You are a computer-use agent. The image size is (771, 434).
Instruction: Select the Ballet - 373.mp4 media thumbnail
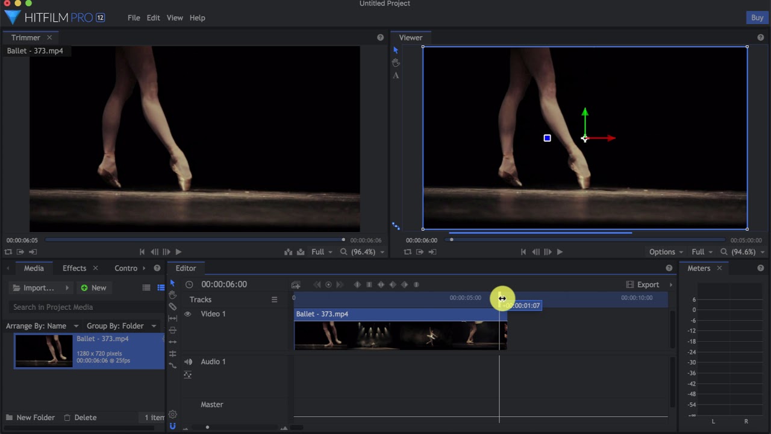tap(44, 351)
